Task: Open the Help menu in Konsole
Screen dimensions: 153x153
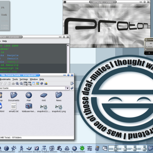Action: [5, 41]
